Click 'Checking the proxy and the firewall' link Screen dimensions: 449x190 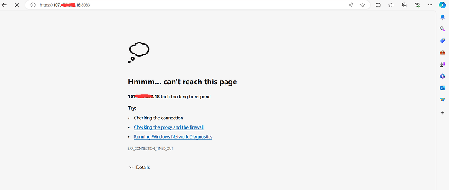[169, 127]
